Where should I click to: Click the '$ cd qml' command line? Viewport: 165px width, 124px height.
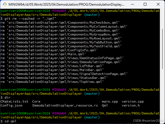coord(9,121)
